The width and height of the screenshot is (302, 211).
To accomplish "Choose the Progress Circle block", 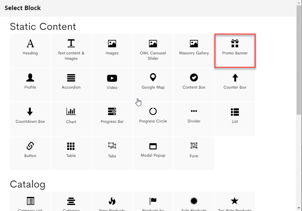I will (153, 119).
